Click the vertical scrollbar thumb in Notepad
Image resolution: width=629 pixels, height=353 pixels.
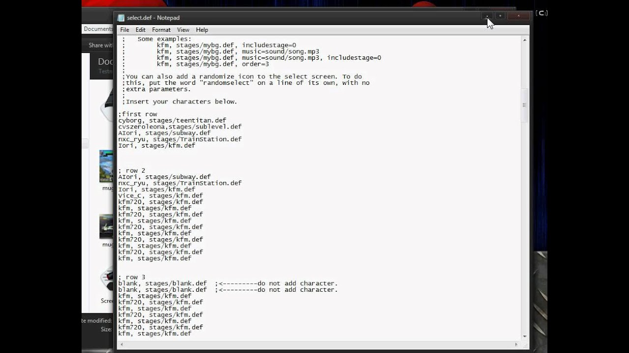coord(525,105)
